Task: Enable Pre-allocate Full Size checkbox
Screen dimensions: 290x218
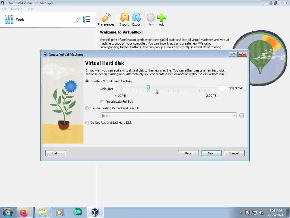Action: click(102, 102)
